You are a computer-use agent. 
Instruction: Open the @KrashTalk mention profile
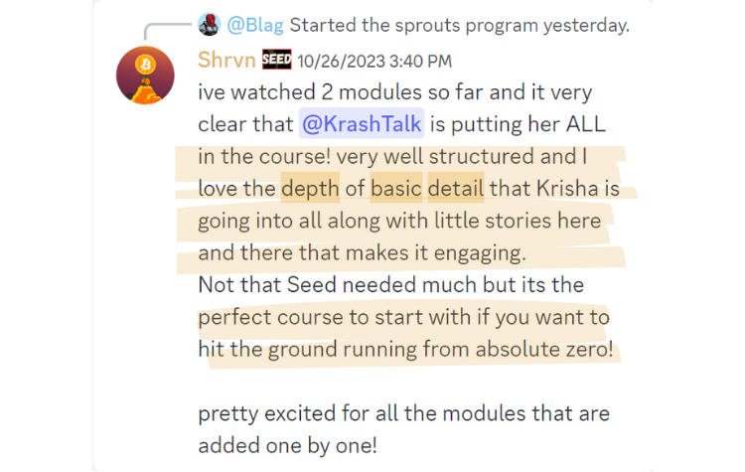(x=362, y=124)
